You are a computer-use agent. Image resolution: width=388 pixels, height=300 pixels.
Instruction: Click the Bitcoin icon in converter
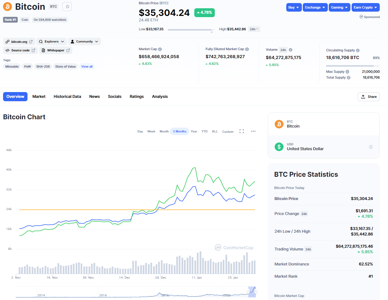[279, 124]
